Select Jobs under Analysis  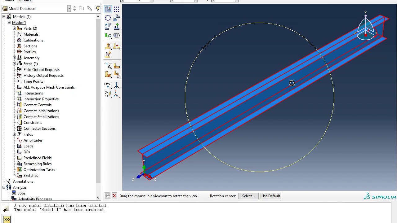pos(22,193)
